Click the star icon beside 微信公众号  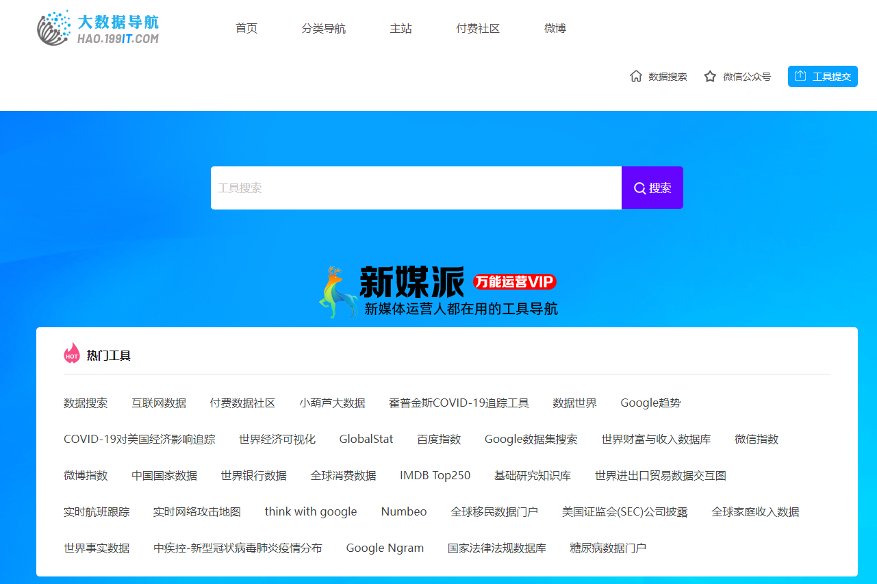point(710,76)
